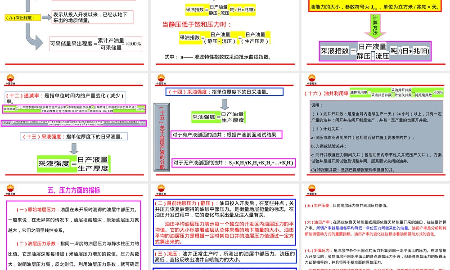Click the line (2) 计划关井:
This screenshot has height=270, width=450.
[327, 129]
